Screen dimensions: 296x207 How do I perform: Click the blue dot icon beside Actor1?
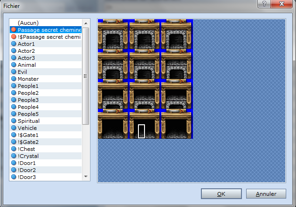14,44
